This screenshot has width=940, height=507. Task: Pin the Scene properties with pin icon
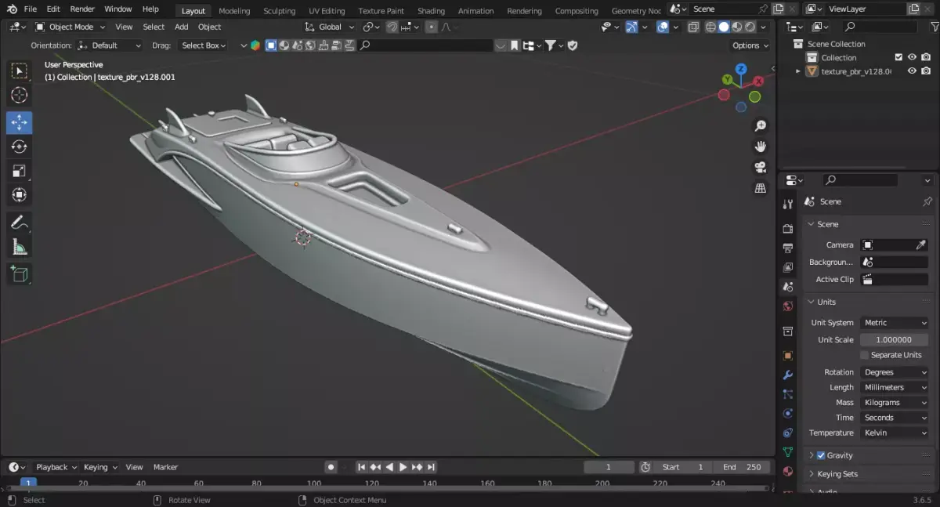click(x=927, y=201)
